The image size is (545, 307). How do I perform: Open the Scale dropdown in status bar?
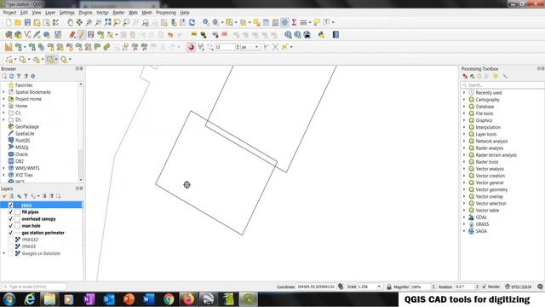point(379,287)
